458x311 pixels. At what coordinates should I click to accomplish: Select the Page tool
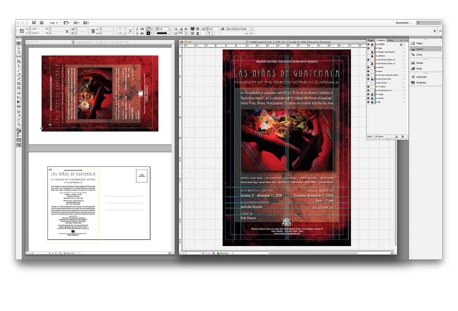pyautogui.click(x=19, y=52)
